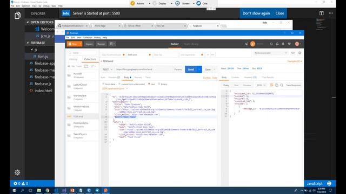
Task: Open Postman settings wrench icon
Action: pyautogui.click(x=277, y=44)
